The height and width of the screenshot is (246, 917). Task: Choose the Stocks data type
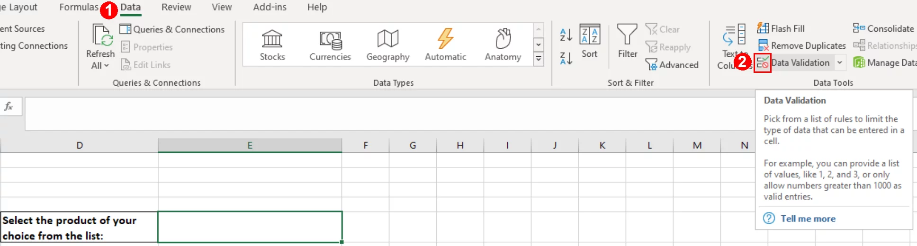point(272,45)
